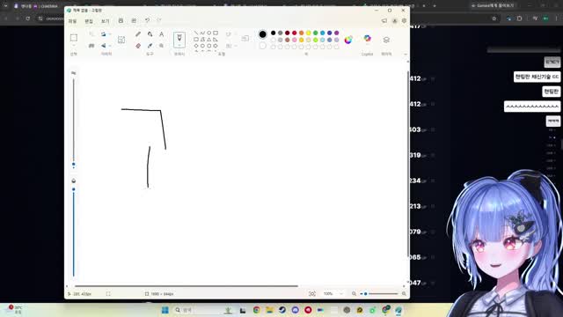Pick the oval shape from shapes gallery
This screenshot has width=563, height=317.
pyautogui.click(x=209, y=33)
